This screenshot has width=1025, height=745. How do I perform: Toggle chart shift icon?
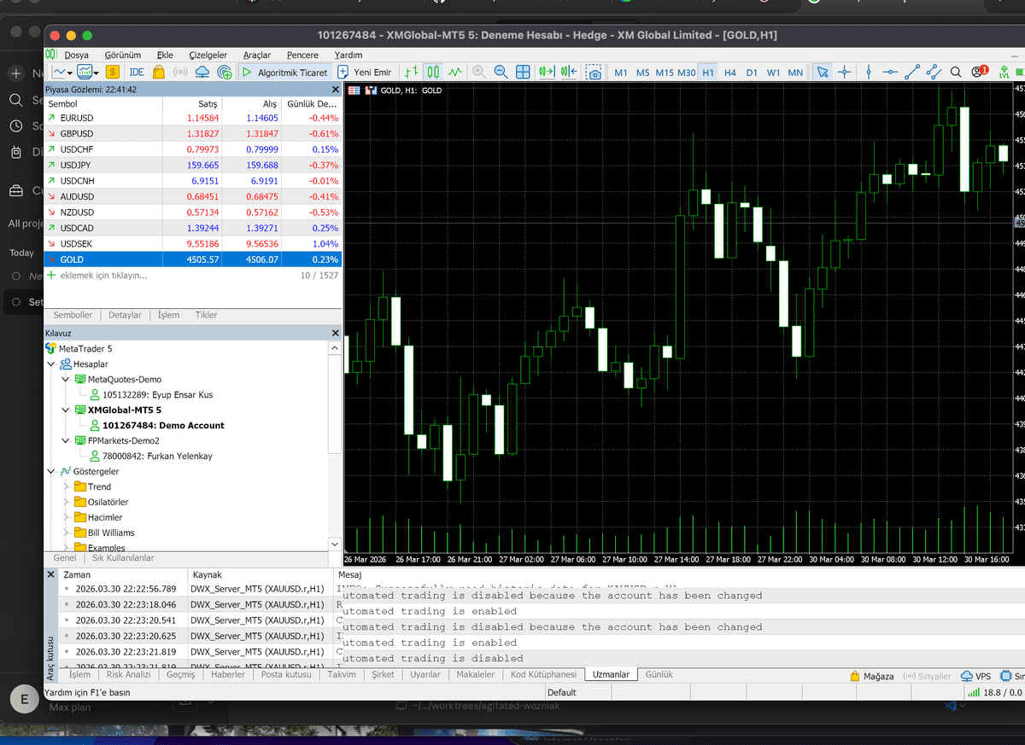pos(569,73)
